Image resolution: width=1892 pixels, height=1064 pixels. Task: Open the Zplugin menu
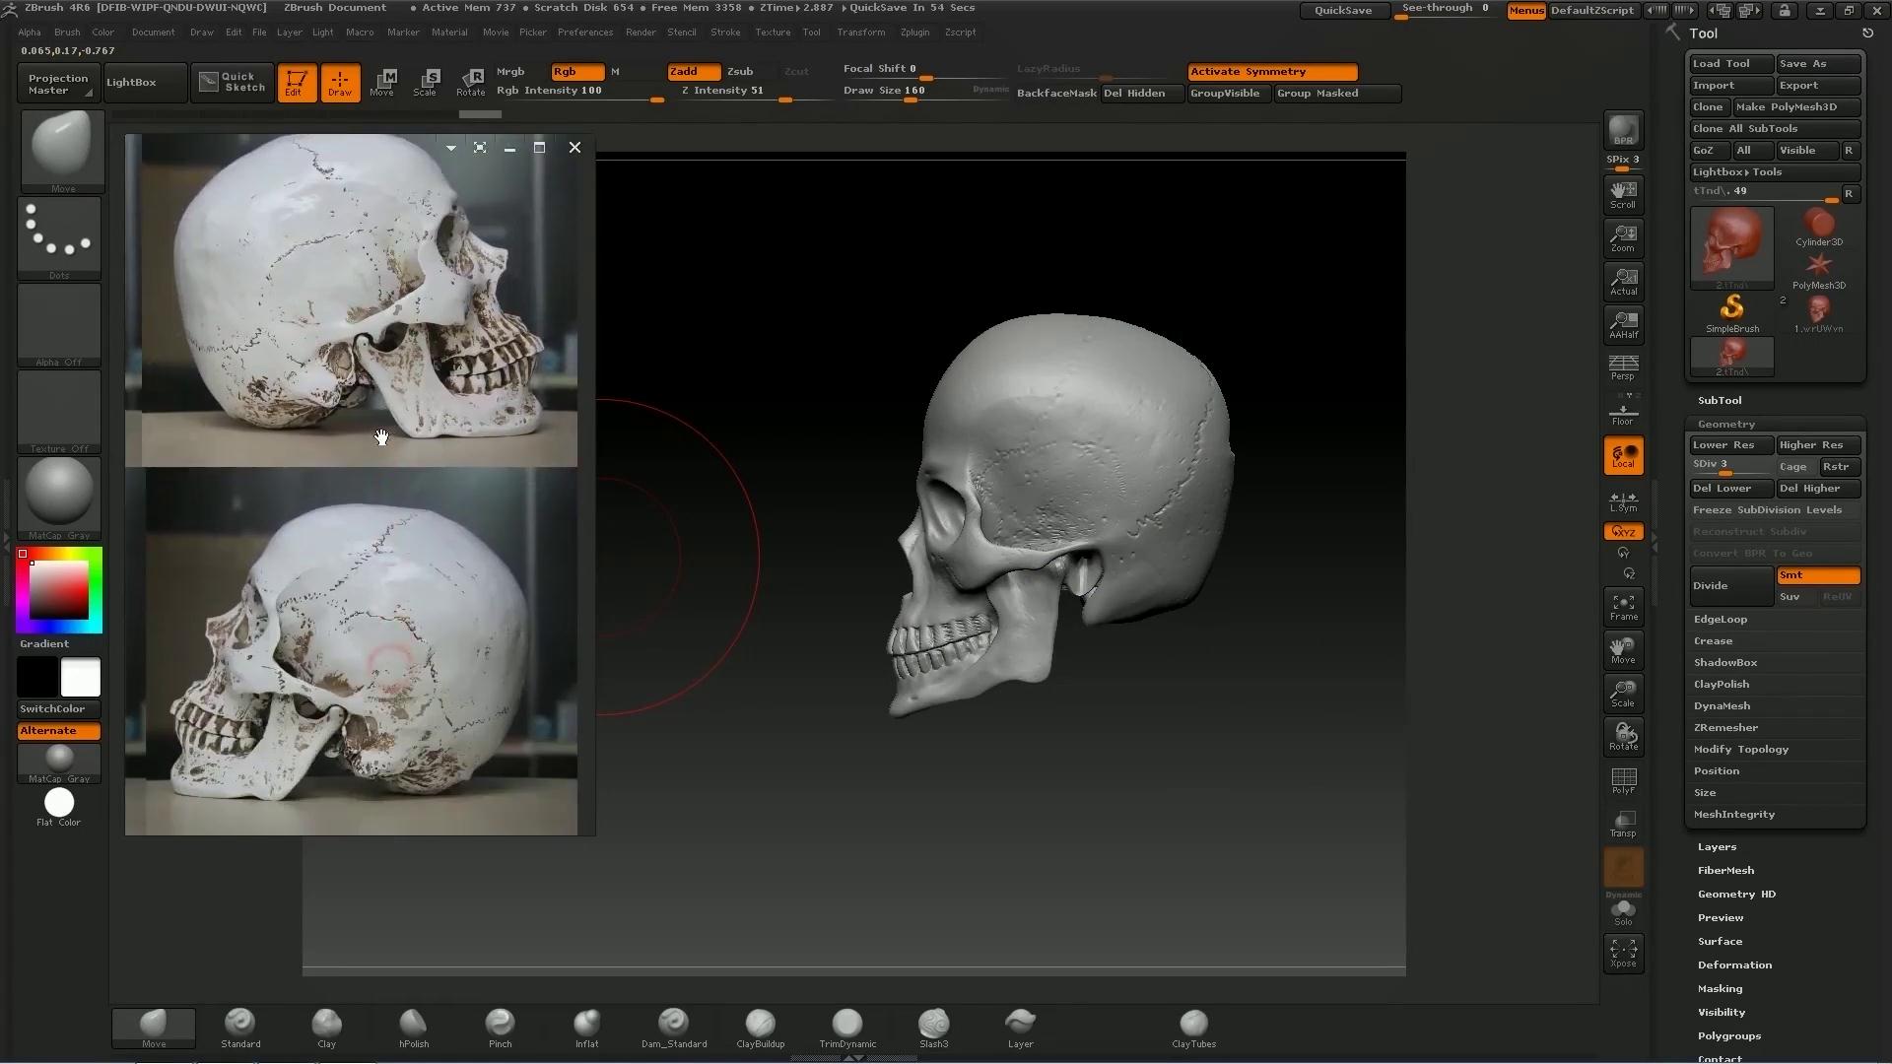913,33
